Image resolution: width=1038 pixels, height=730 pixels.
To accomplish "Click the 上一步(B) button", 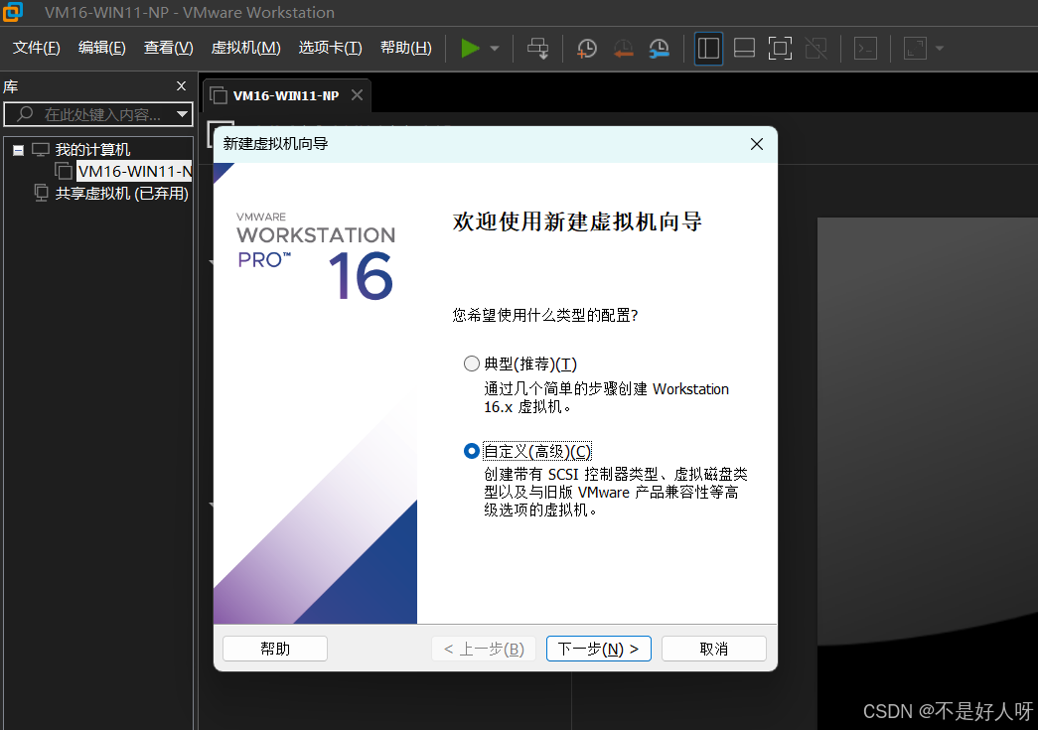I will [484, 649].
